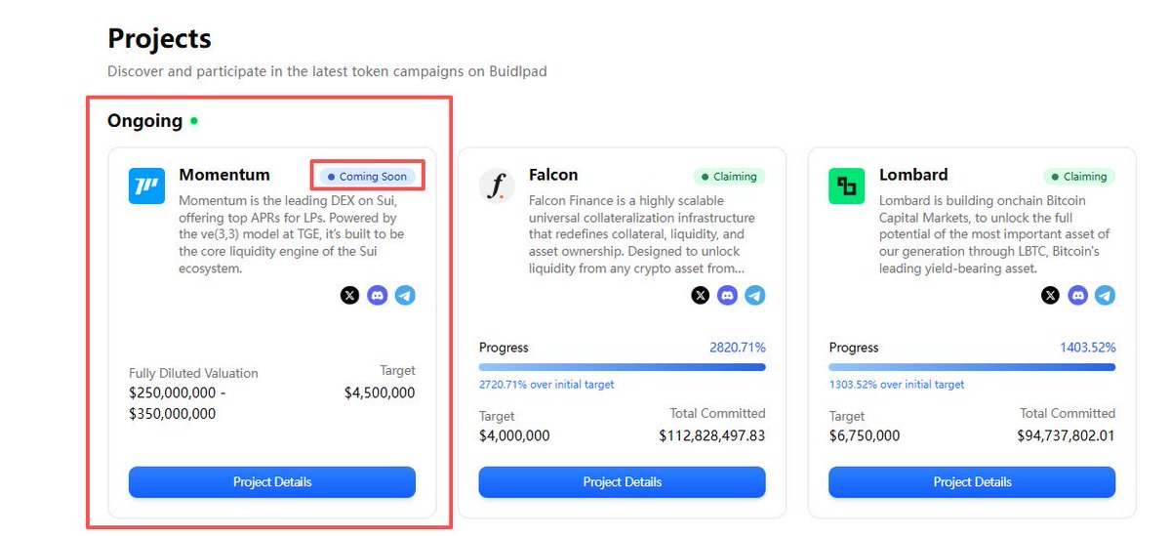Click Falcon's Claiming status badge
This screenshot has width=1171, height=536.
[x=729, y=177]
